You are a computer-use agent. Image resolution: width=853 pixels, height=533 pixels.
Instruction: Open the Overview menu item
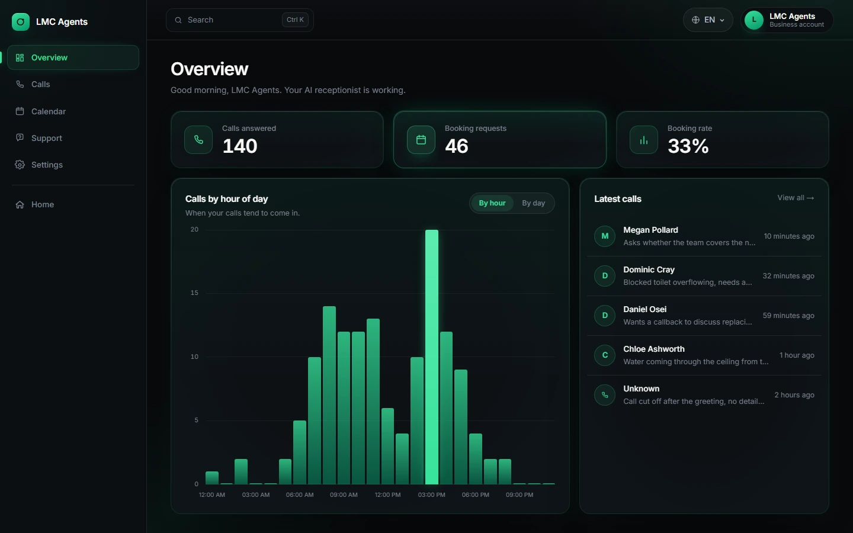(73, 57)
